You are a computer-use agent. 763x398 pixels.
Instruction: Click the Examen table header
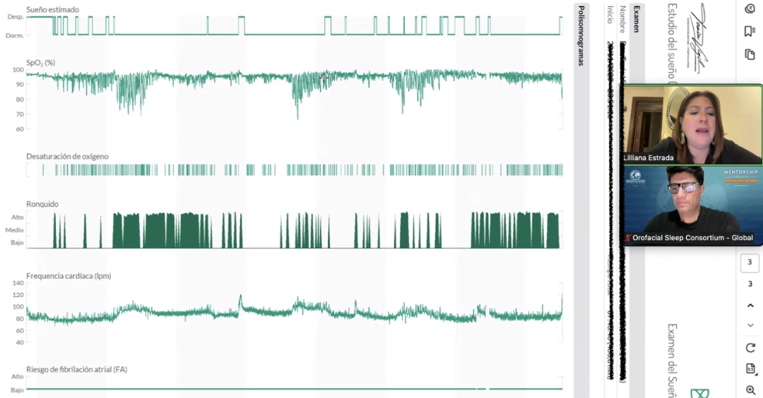[637, 19]
